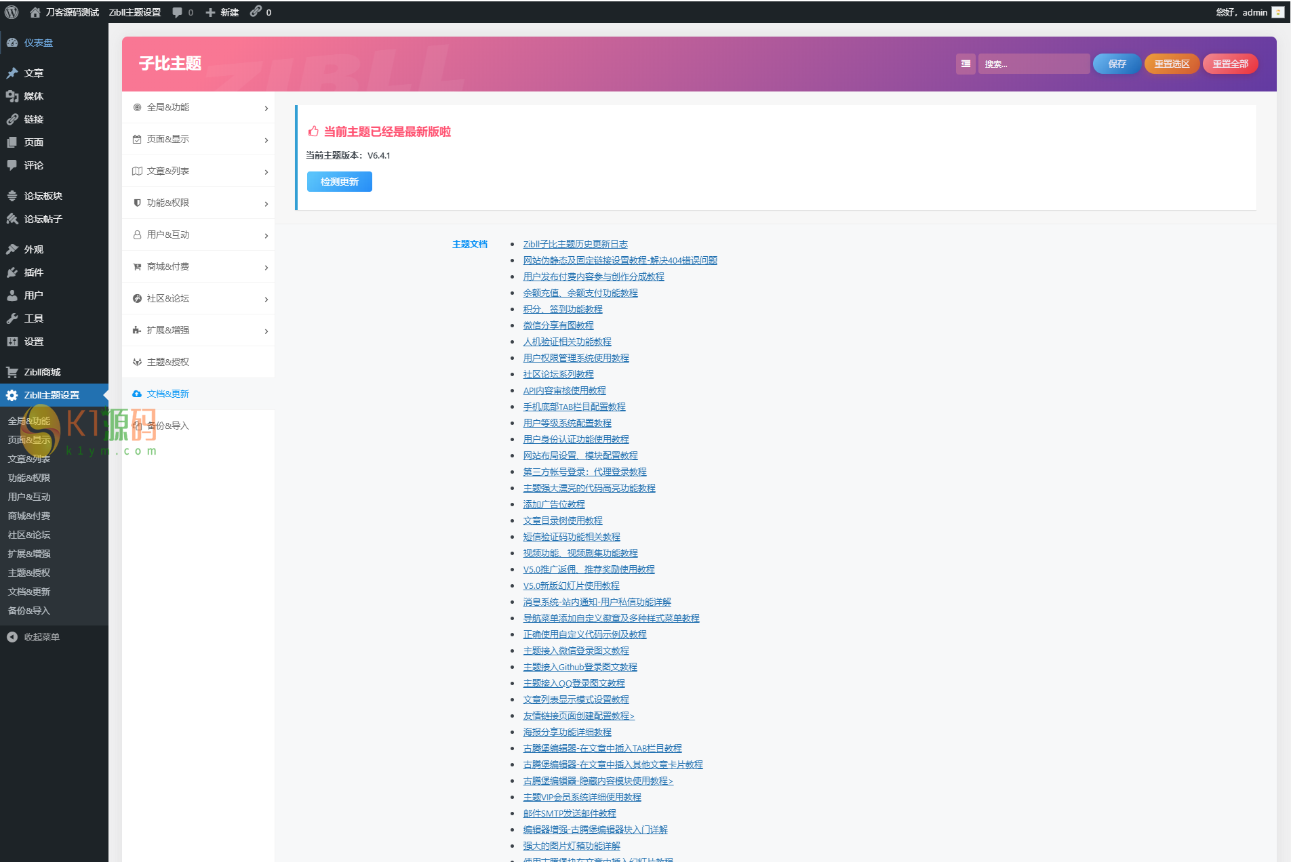Open 微信分享有图教程 link
This screenshot has height=862, width=1291.
(x=558, y=325)
